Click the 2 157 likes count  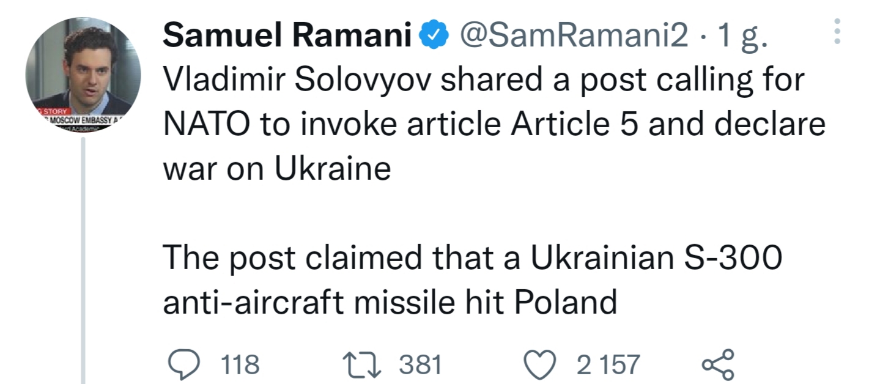(608, 364)
